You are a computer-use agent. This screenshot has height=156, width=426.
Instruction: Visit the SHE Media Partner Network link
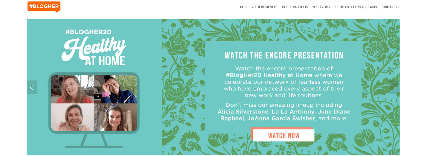click(x=356, y=7)
